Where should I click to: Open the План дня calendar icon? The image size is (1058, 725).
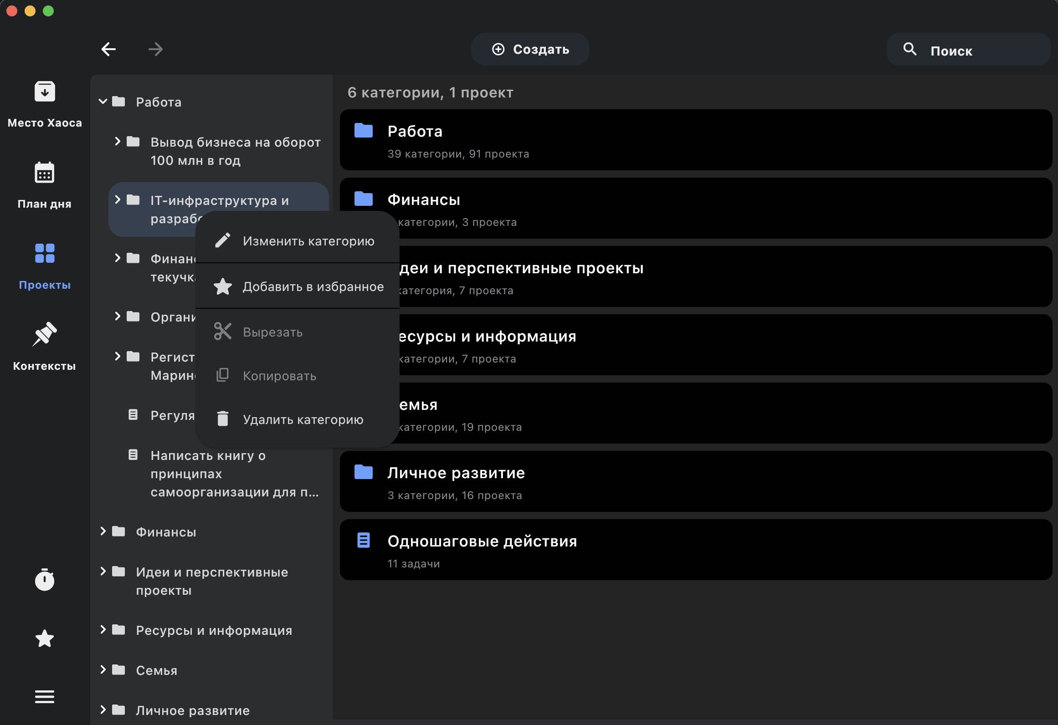click(x=45, y=173)
